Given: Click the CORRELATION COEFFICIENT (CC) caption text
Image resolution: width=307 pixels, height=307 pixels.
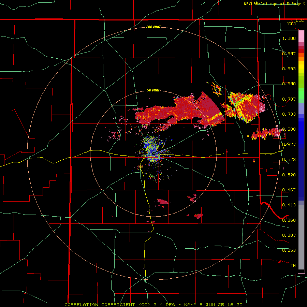Looking at the screenshot, I should [x=107, y=305].
